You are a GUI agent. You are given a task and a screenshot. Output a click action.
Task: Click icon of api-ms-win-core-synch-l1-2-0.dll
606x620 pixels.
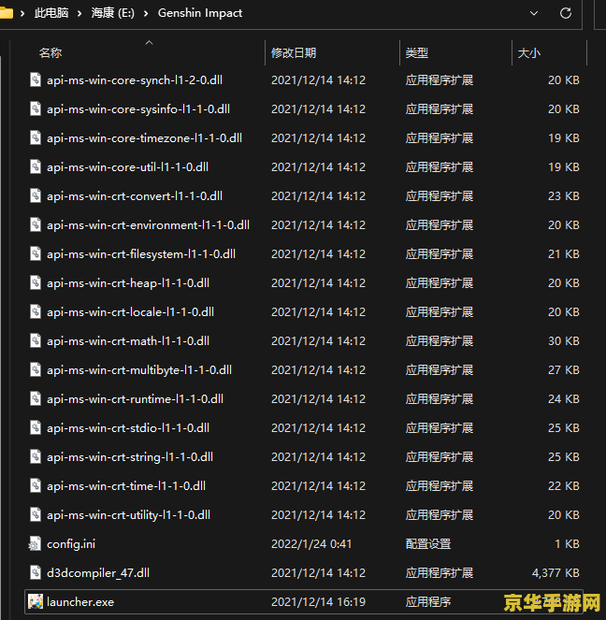click(36, 79)
